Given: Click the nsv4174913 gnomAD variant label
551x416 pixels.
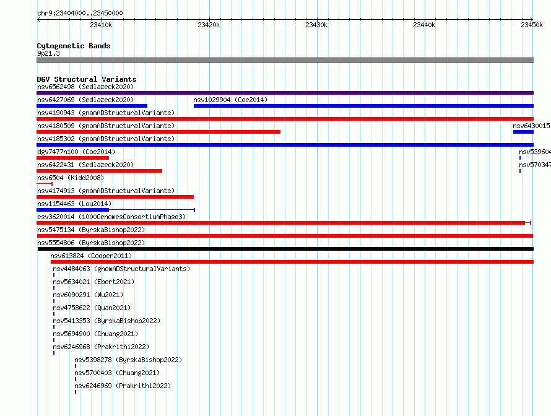Looking at the screenshot, I should (x=106, y=191).
